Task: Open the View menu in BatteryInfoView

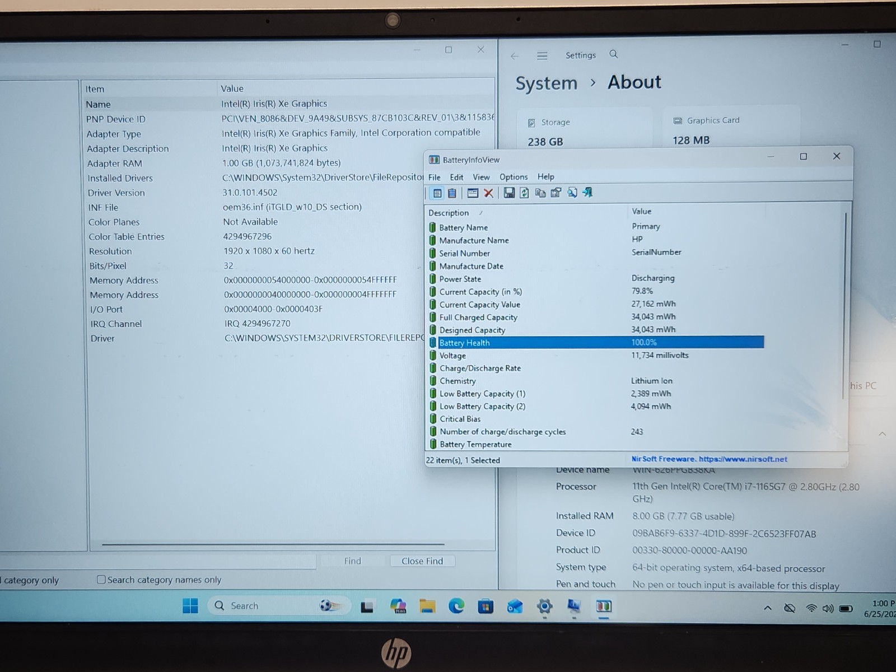Action: [481, 177]
